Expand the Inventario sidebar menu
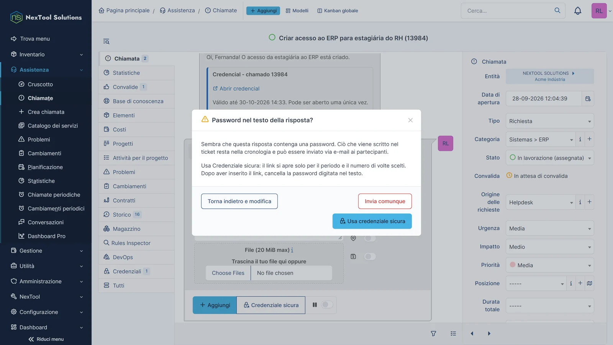 point(46,54)
